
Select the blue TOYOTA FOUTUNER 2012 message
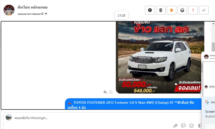[133, 104]
